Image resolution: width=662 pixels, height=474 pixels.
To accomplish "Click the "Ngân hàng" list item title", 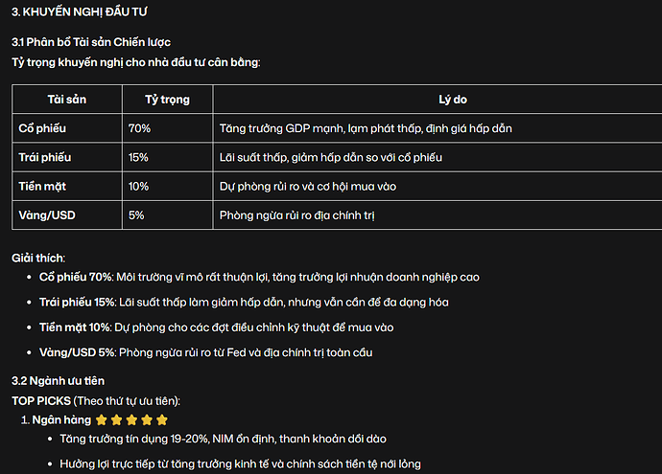I will point(61,420).
